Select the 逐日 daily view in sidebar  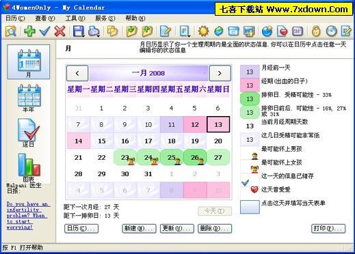click(x=29, y=133)
